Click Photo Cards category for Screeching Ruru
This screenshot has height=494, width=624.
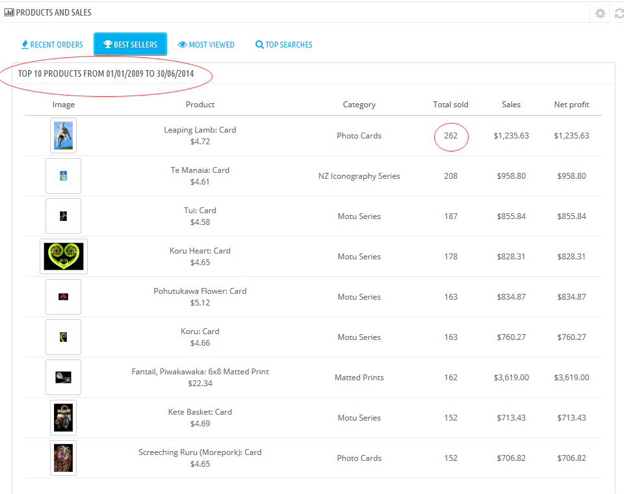(359, 458)
